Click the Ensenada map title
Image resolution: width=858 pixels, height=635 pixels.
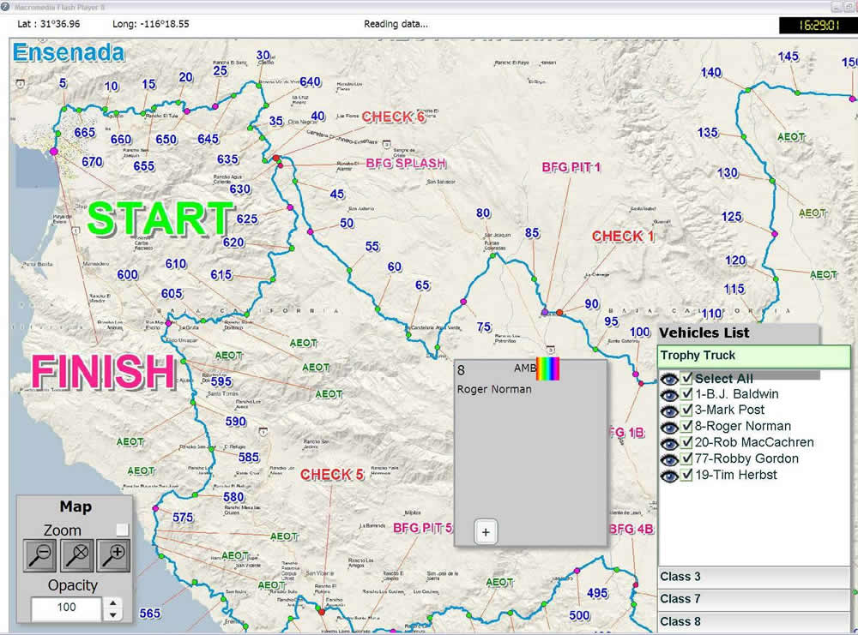click(x=69, y=52)
